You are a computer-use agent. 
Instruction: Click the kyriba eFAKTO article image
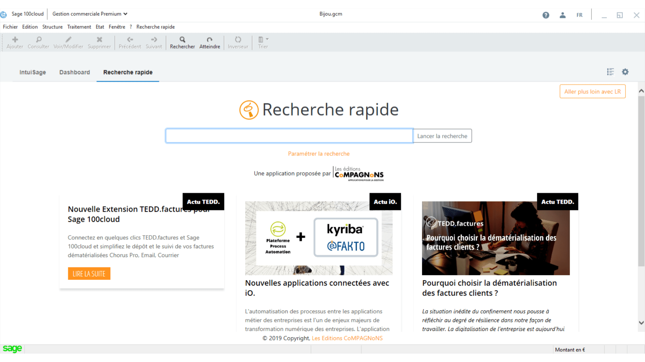[x=318, y=238]
